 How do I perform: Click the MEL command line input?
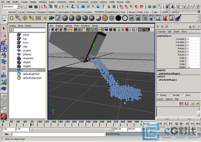click(58, 134)
